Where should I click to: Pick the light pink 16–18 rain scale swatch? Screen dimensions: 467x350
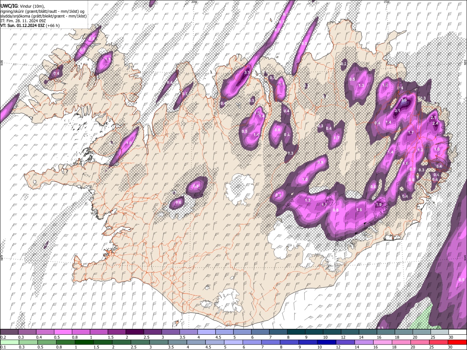click(383, 342)
